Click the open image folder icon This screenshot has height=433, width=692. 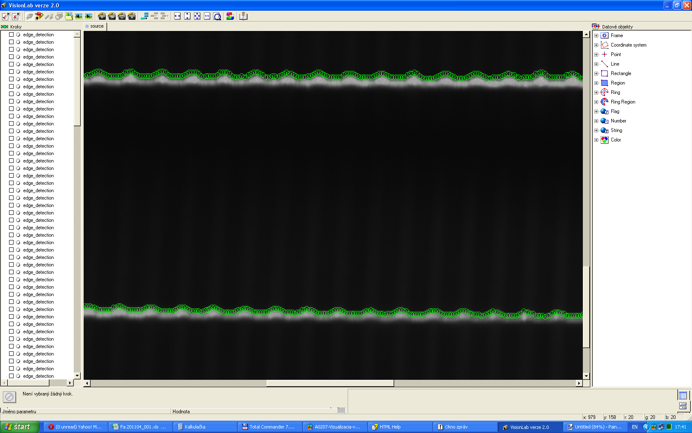pos(69,16)
